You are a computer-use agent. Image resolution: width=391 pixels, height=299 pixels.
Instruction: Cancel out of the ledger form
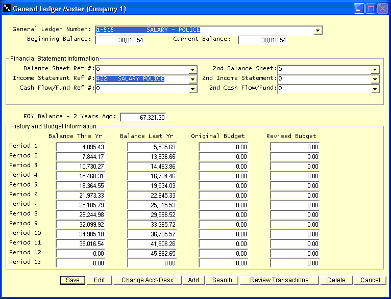(370, 280)
